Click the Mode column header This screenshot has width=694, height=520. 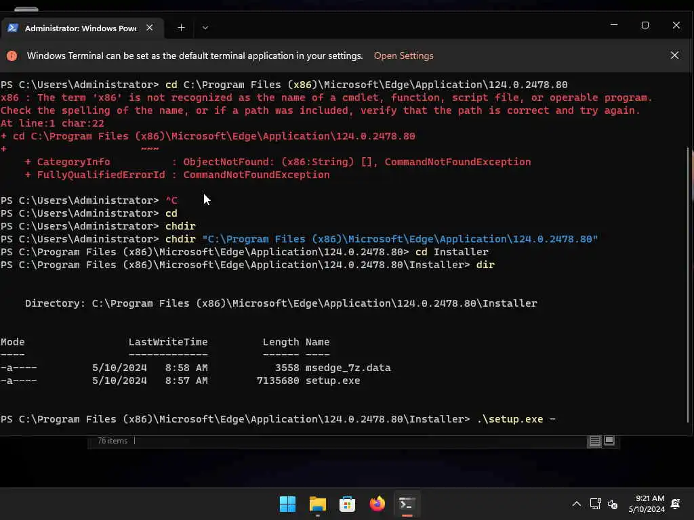12,342
